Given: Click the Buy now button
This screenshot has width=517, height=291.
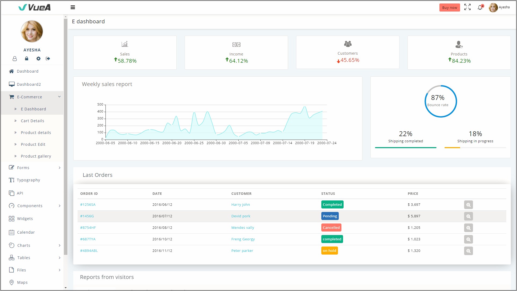Looking at the screenshot, I should coord(449,7).
